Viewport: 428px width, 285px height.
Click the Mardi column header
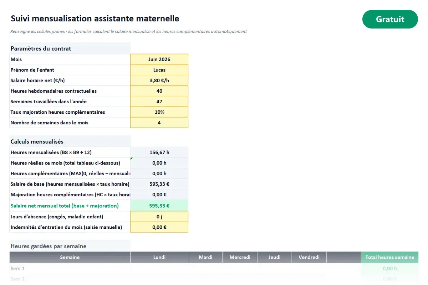pyautogui.click(x=205, y=257)
